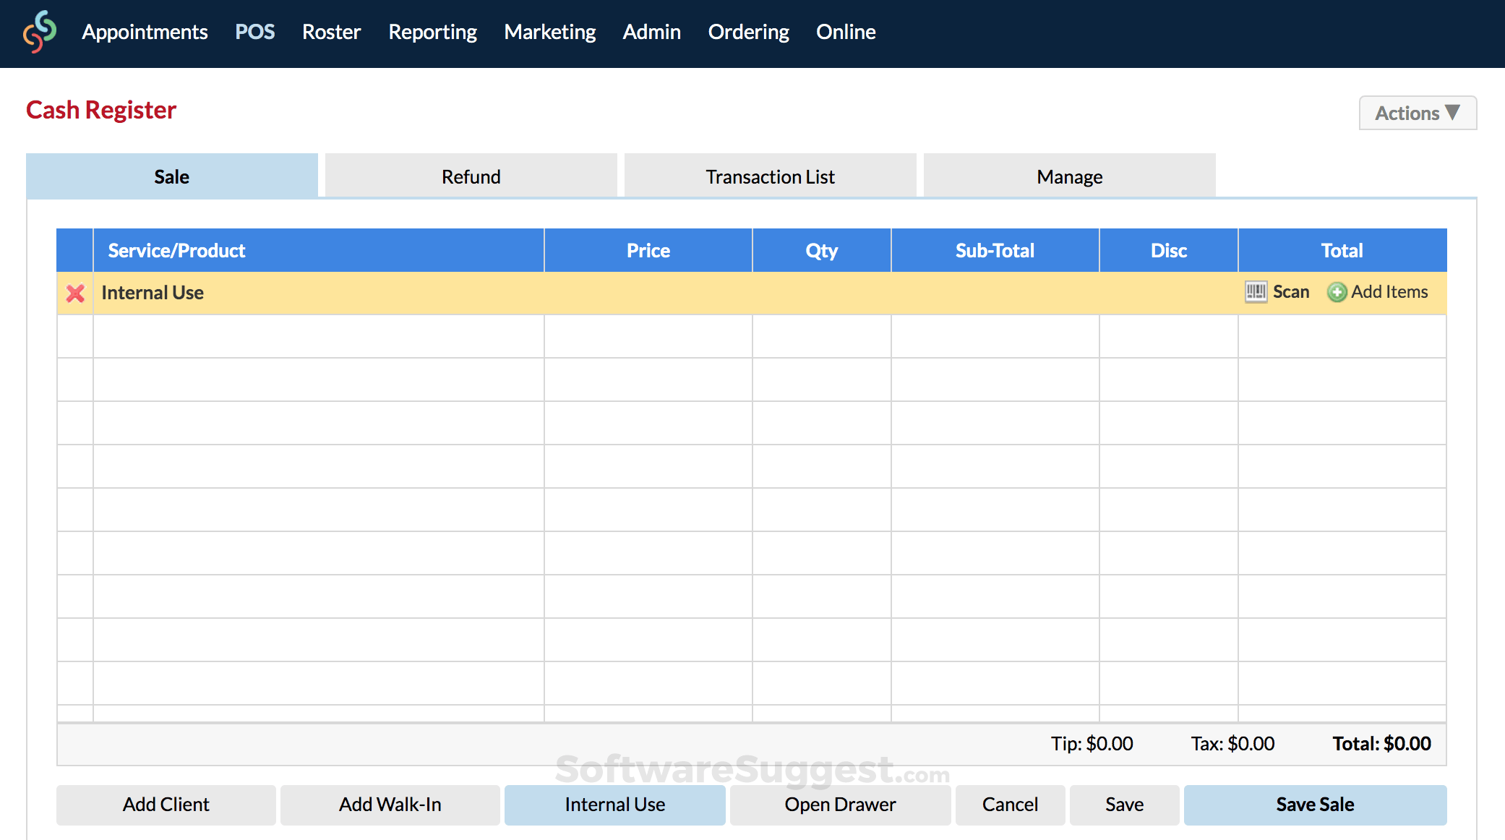1505x840 pixels.
Task: Open the Appointments menu
Action: click(145, 32)
